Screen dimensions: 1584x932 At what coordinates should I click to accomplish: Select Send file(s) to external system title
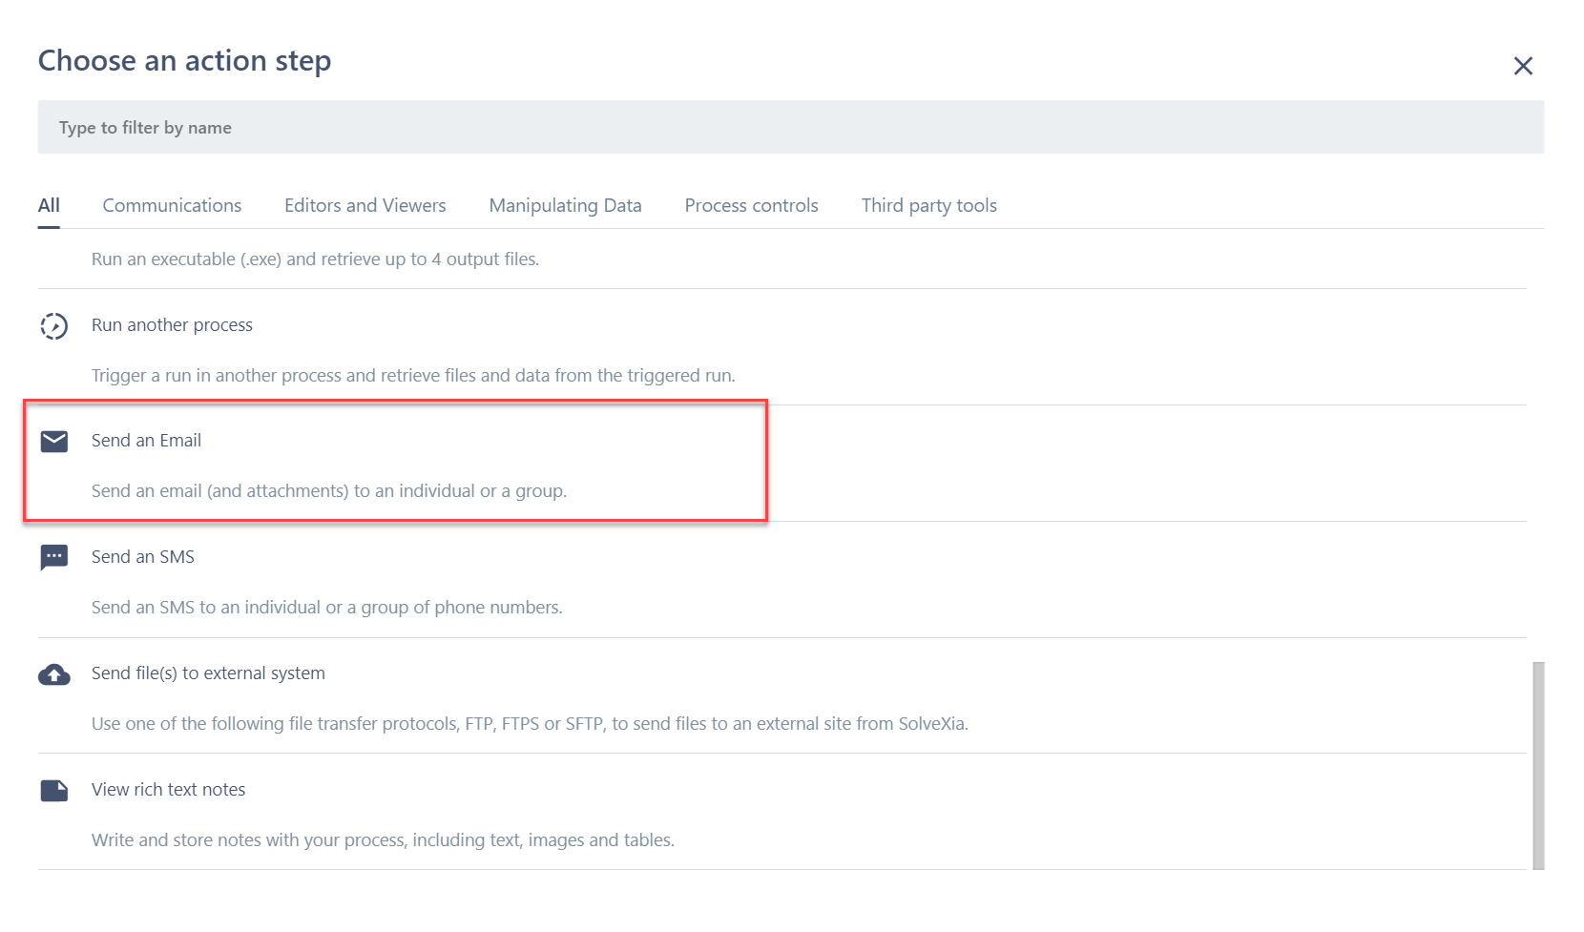point(208,673)
